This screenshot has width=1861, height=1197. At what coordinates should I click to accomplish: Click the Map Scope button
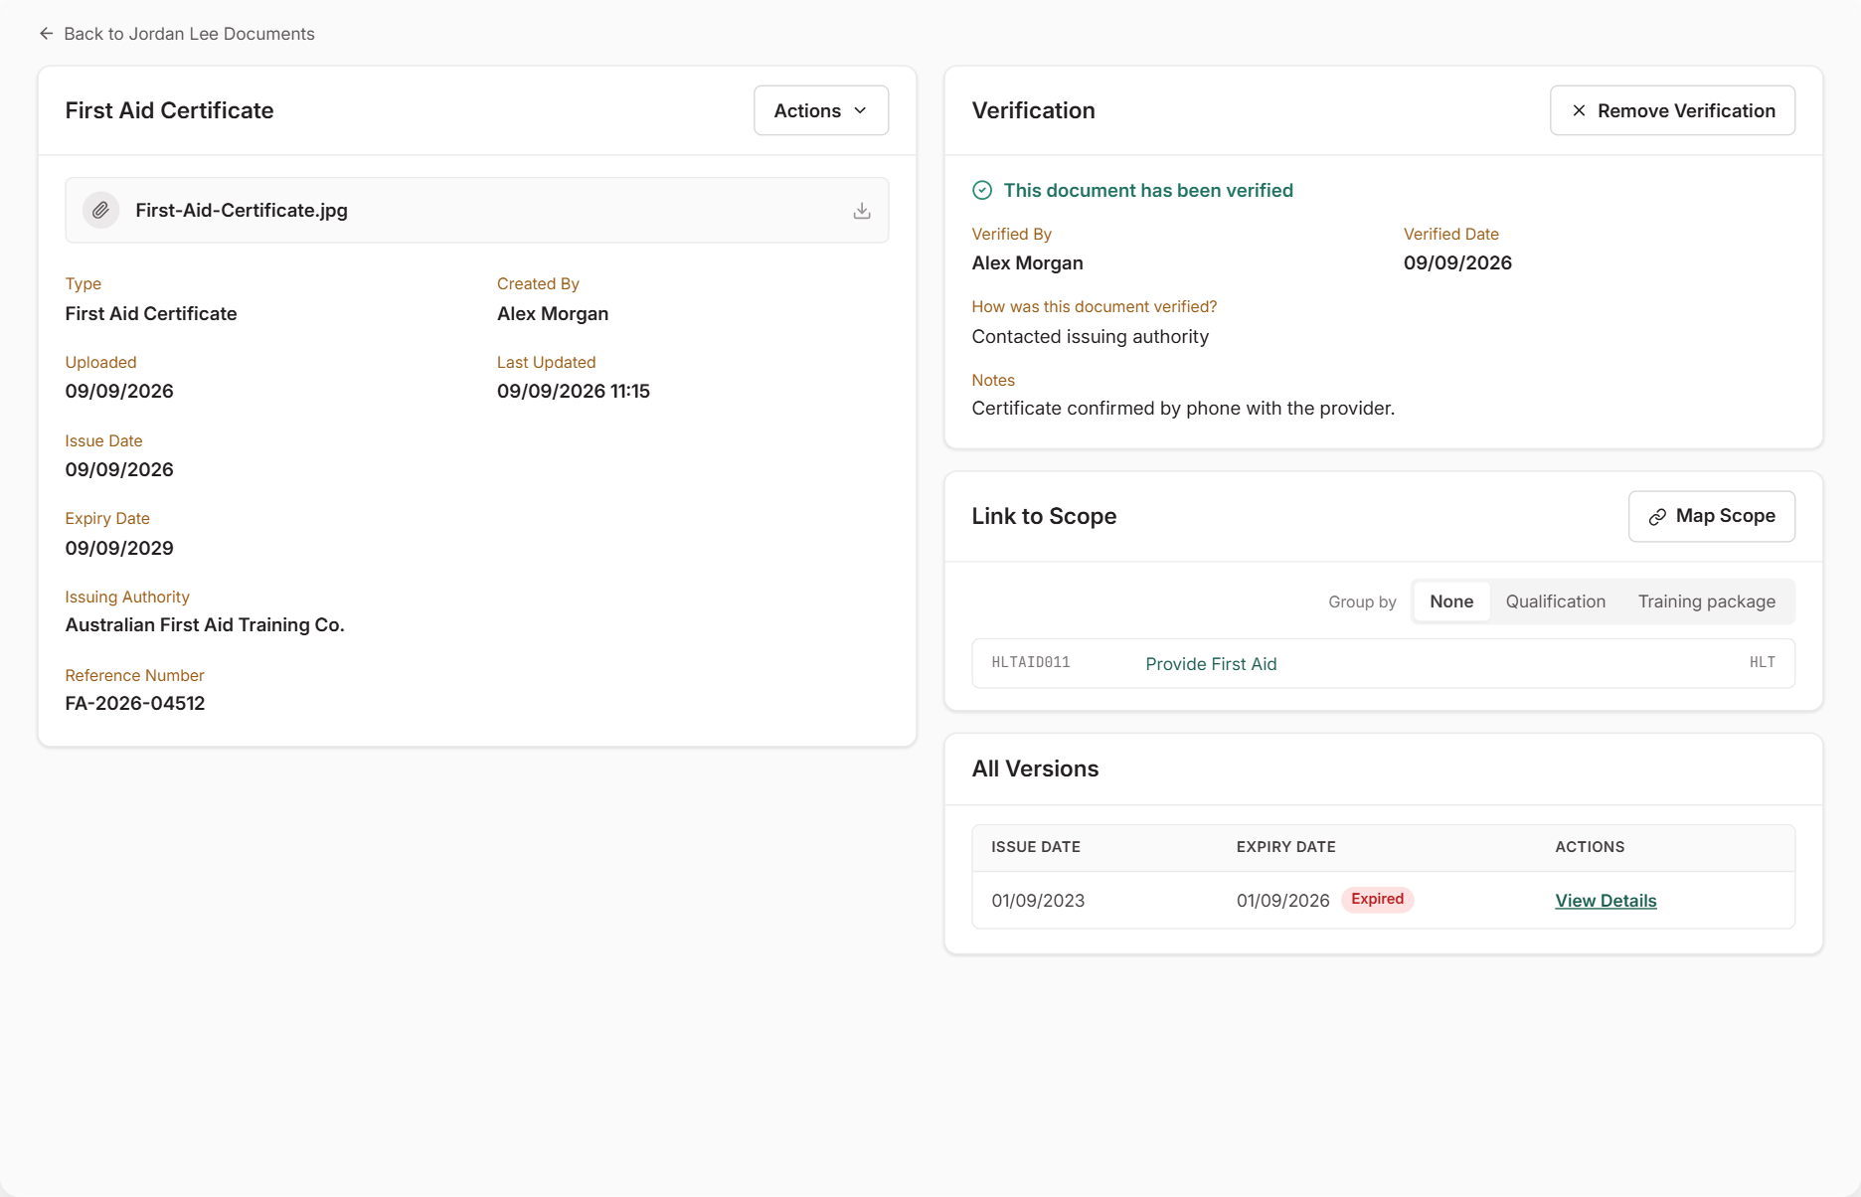[x=1711, y=516]
